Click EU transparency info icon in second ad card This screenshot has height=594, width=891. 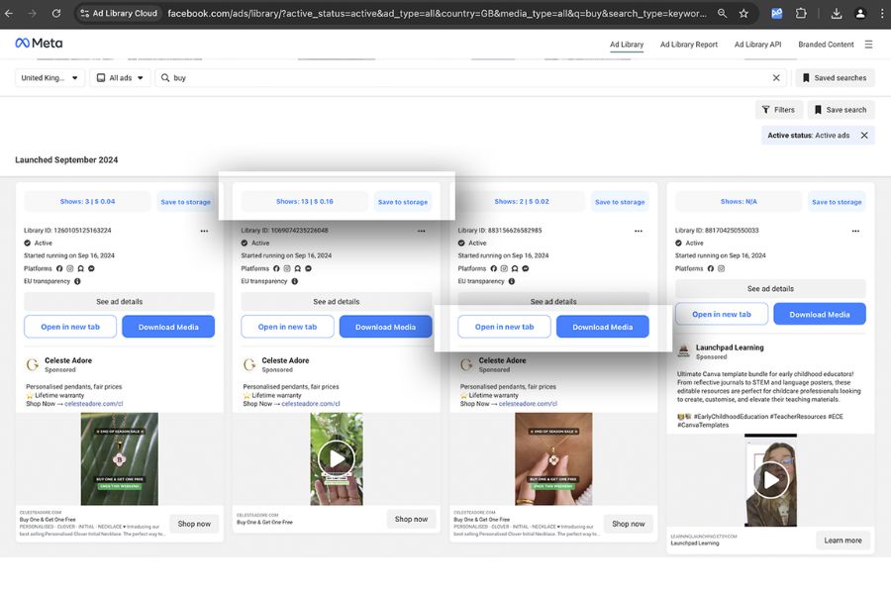[x=294, y=281]
